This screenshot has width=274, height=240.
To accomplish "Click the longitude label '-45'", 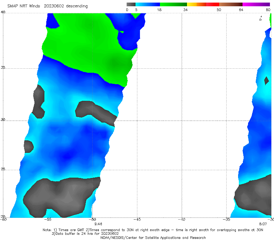I will (137, 219).
